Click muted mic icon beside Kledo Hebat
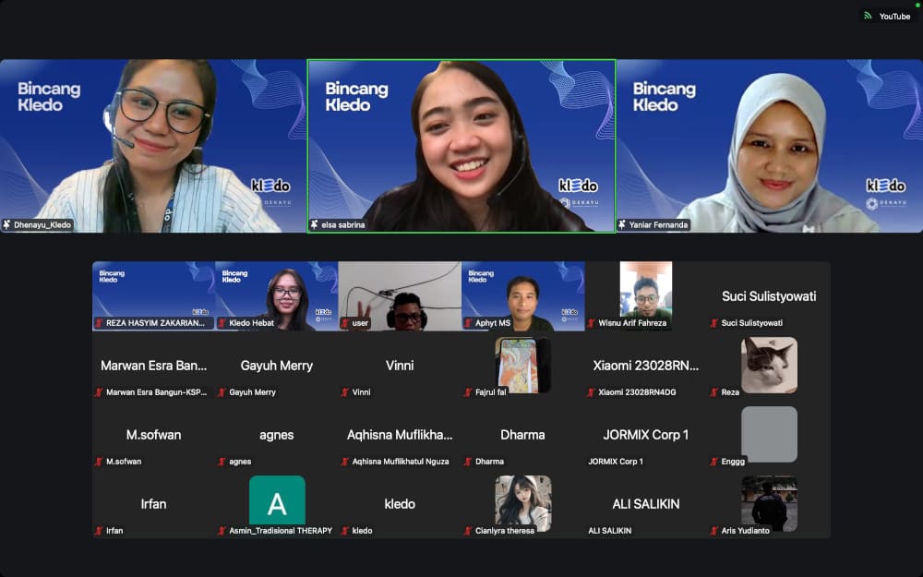923x577 pixels. pos(222,322)
